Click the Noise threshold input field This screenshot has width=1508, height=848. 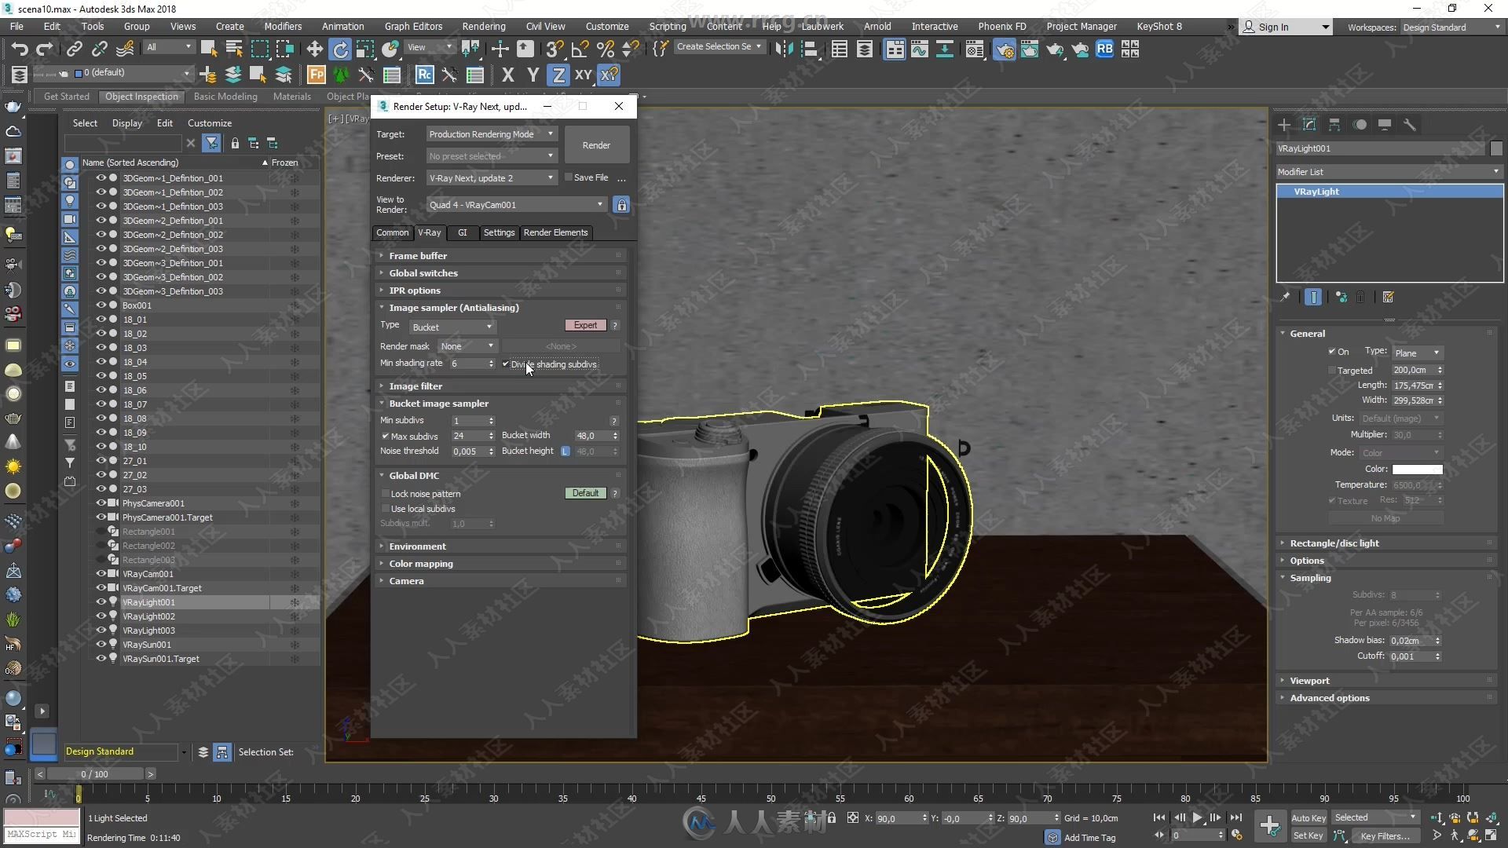tap(467, 451)
